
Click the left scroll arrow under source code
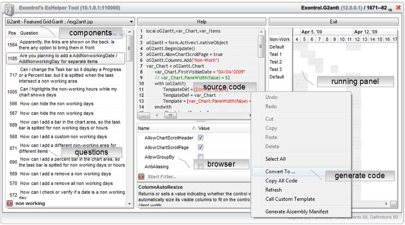pos(157,115)
